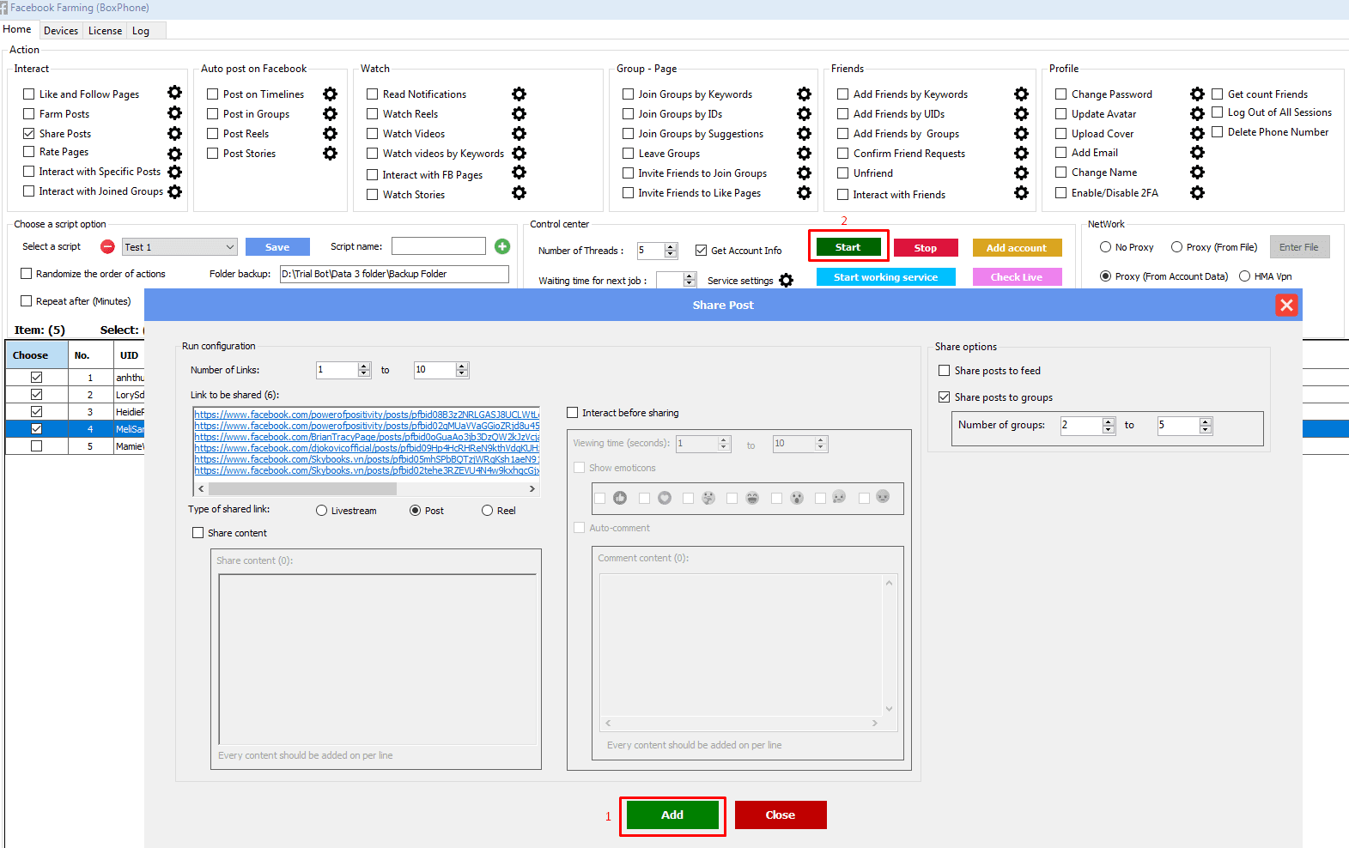Click the red Stop button

coord(926,247)
